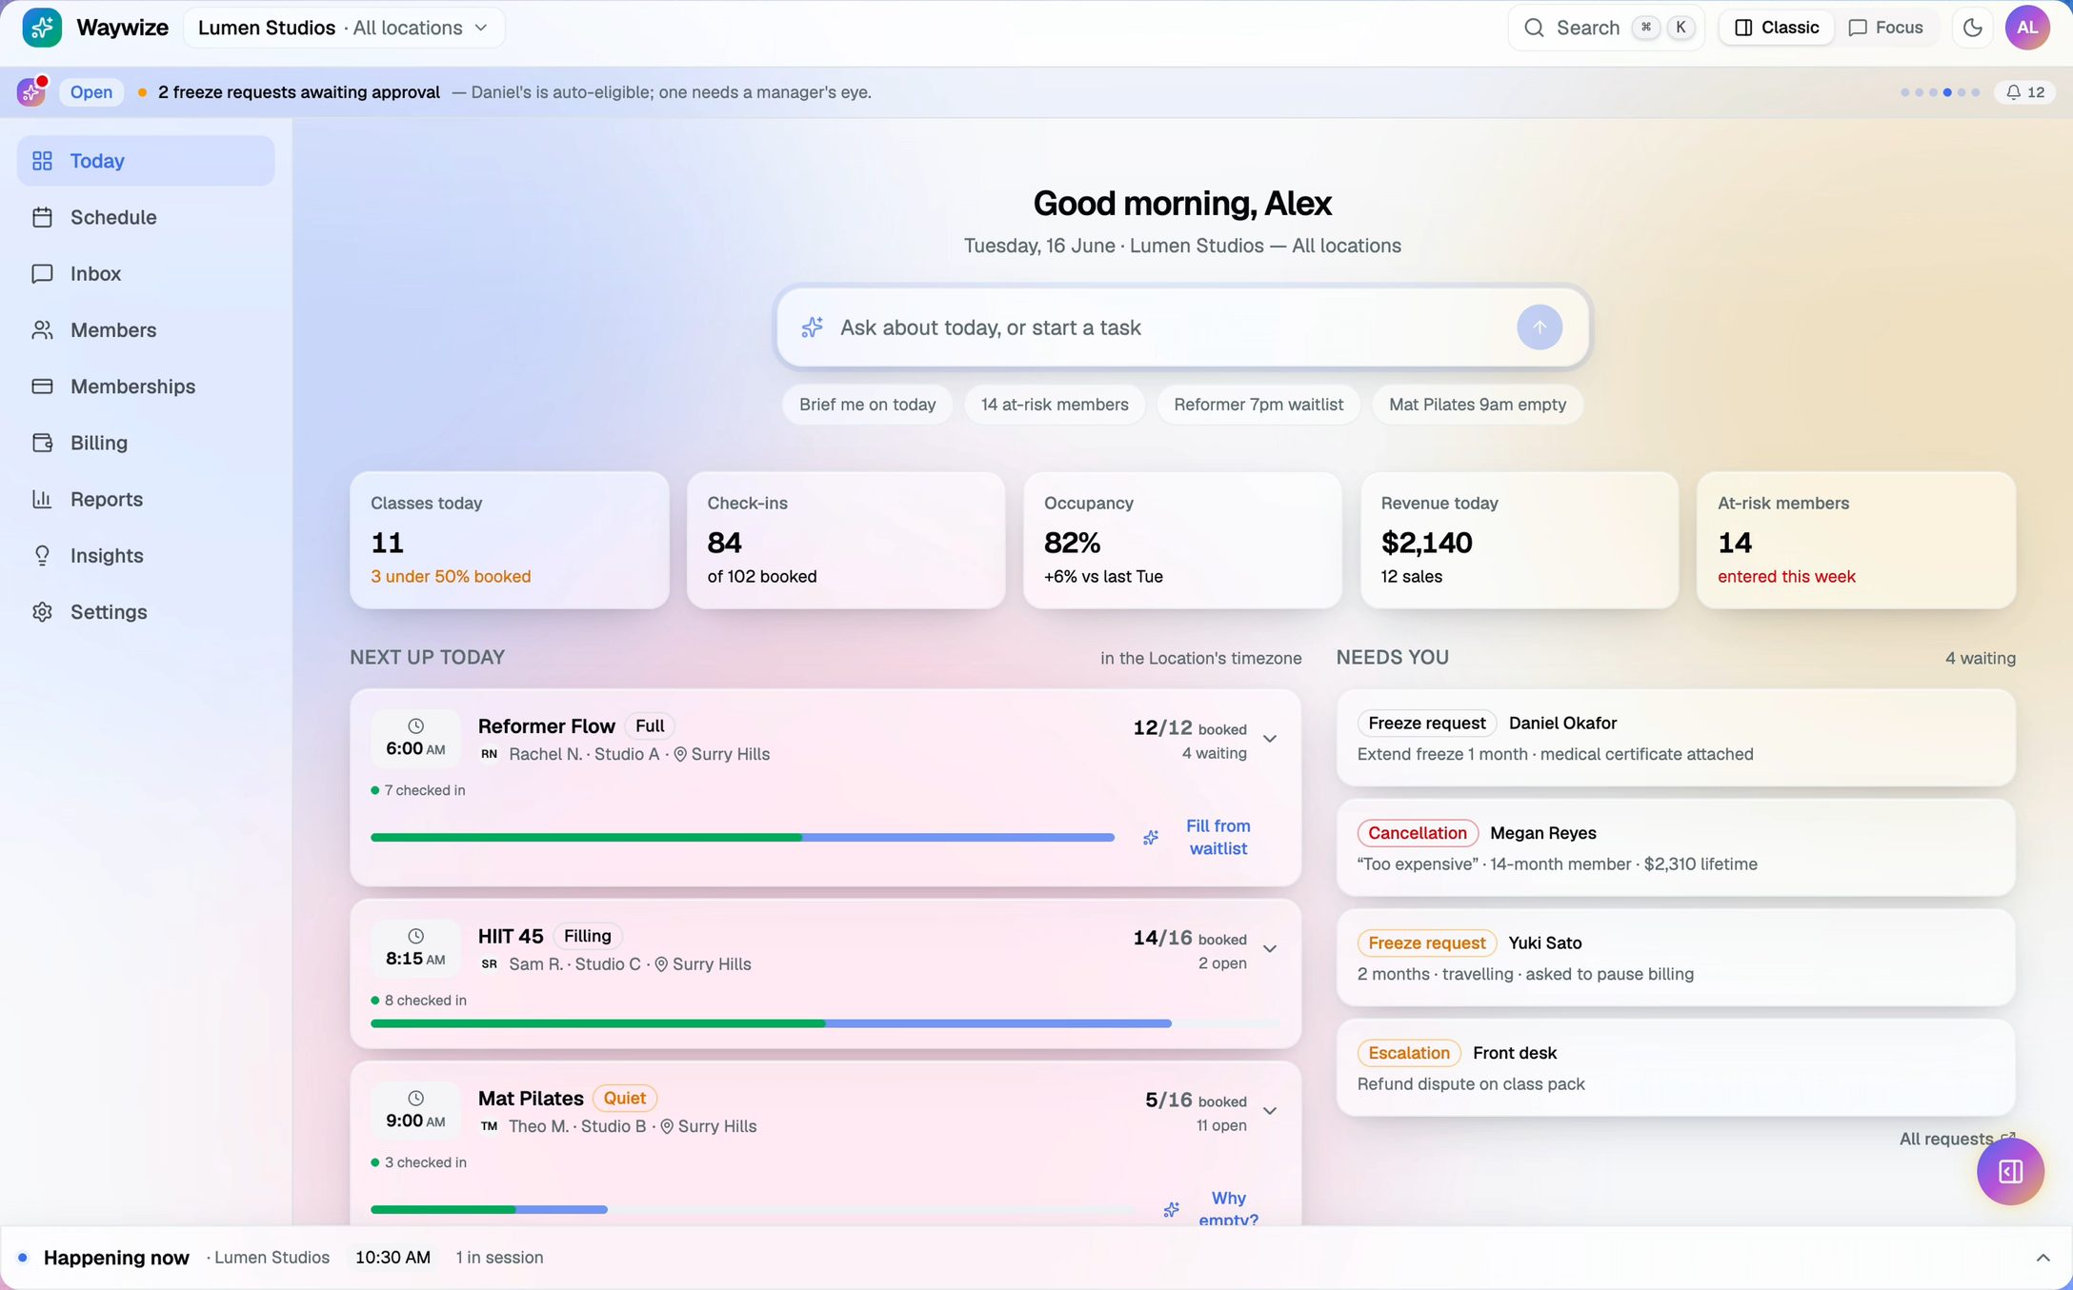Viewport: 2073px width, 1290px height.
Task: Choose the 'Mat Pilates 9am empty' chip
Action: [x=1478, y=405]
